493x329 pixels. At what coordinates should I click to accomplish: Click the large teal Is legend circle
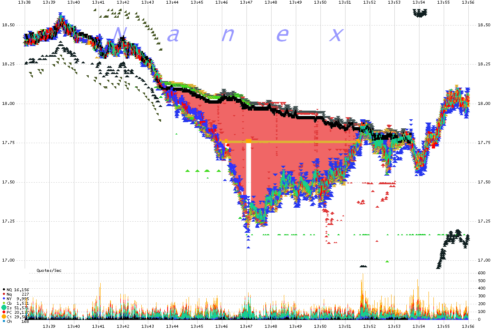point(4,308)
